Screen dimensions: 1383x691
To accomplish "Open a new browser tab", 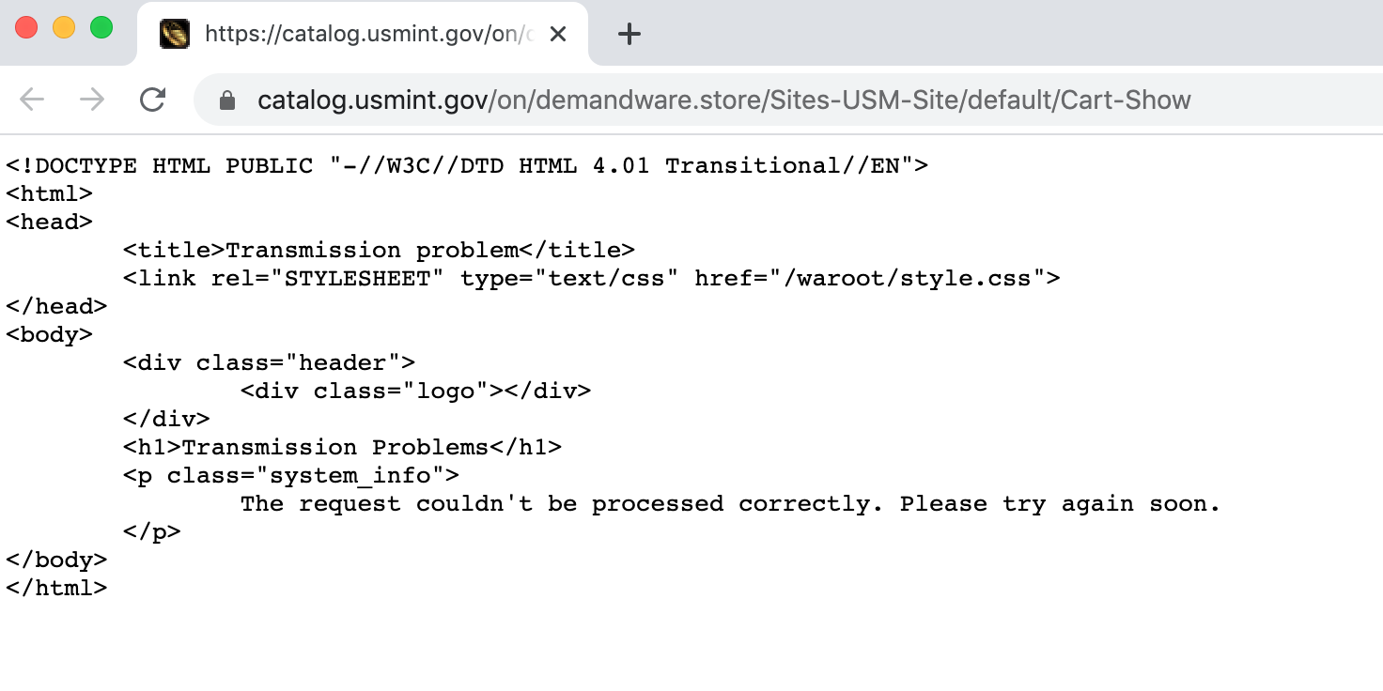I will (x=629, y=35).
